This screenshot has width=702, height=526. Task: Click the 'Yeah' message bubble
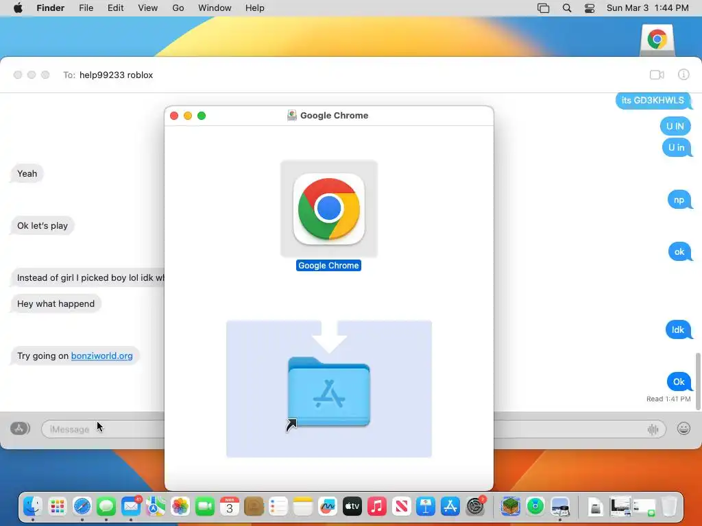pyautogui.click(x=27, y=173)
